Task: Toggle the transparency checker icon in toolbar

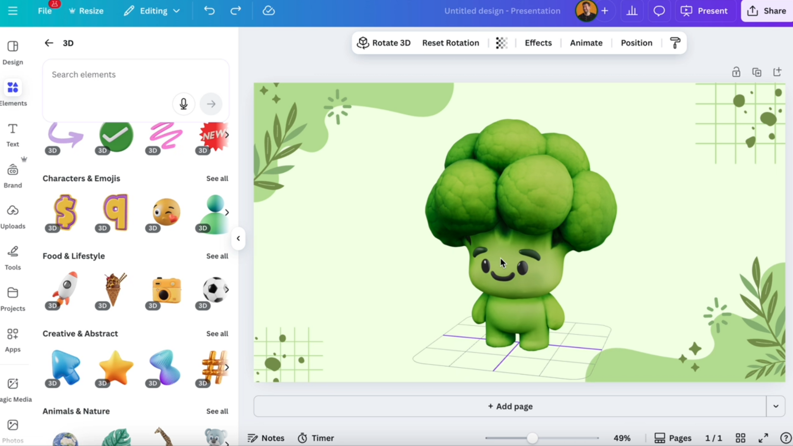Action: tap(501, 43)
